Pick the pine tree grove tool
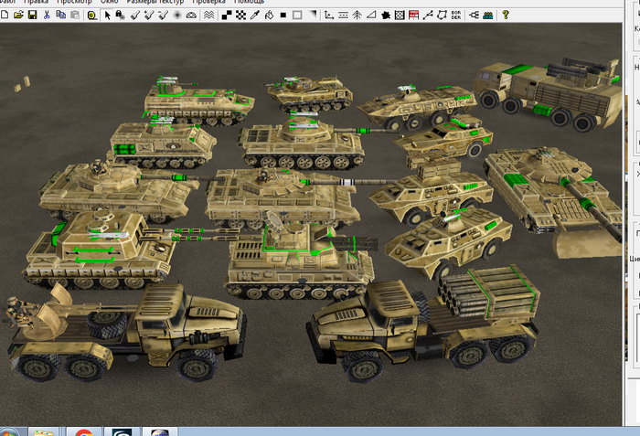 [357, 16]
